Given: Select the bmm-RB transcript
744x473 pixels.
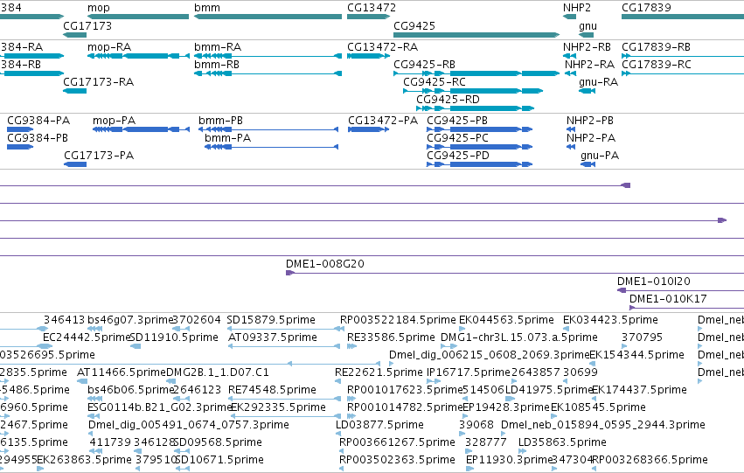Looking at the screenshot, I should pos(268,73).
